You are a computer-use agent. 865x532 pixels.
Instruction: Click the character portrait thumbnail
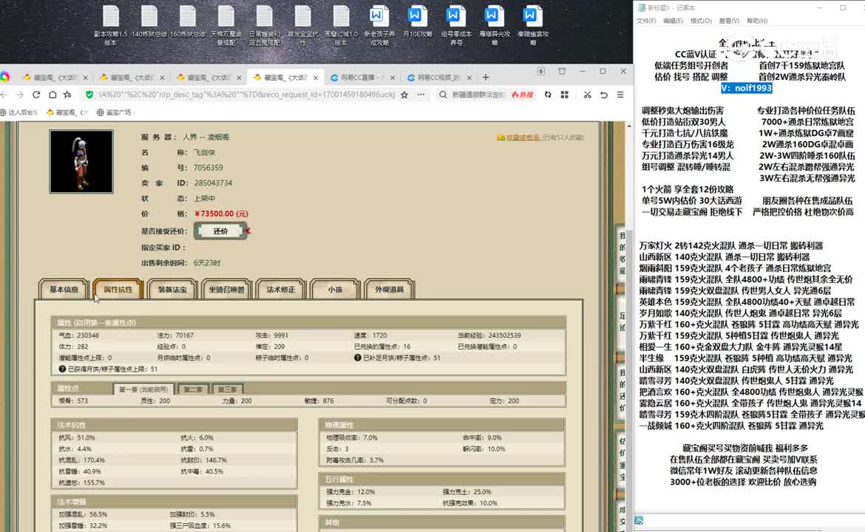pos(81,162)
